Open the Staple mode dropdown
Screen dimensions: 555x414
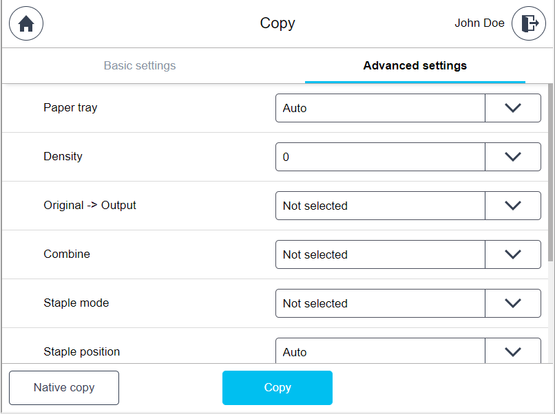point(513,303)
